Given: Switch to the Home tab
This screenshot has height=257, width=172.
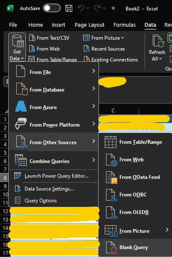Looking at the screenshot, I should coord(36,25).
